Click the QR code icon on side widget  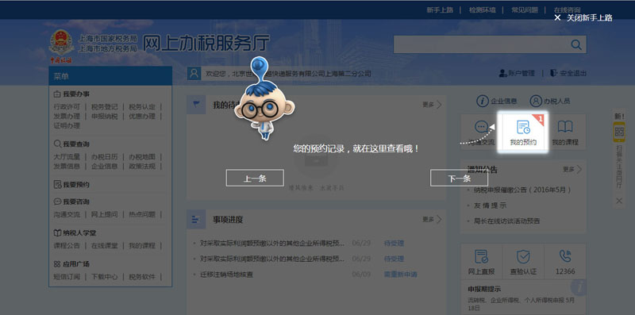point(619,132)
